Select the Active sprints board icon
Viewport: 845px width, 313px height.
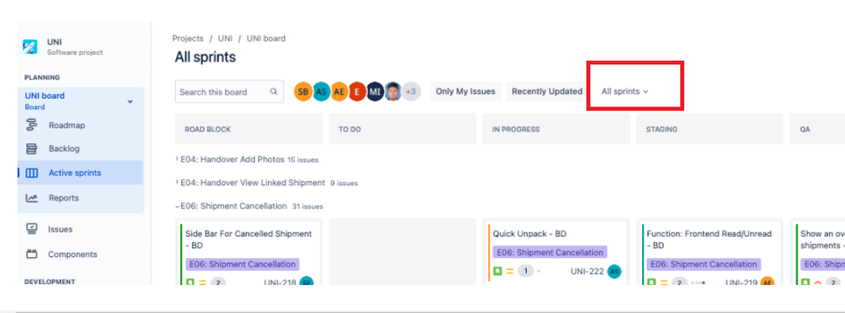coord(32,173)
